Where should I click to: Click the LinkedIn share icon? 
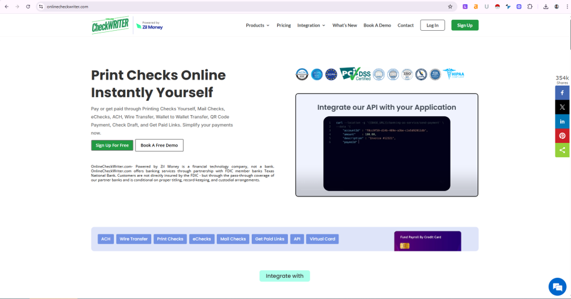[562, 121]
